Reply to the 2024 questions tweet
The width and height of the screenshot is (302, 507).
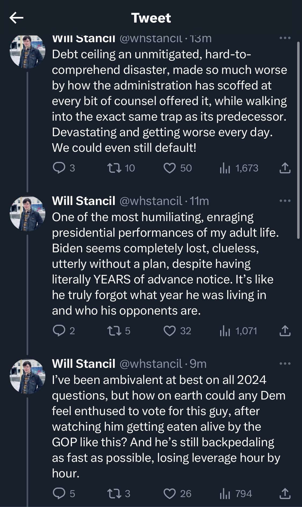point(59,494)
